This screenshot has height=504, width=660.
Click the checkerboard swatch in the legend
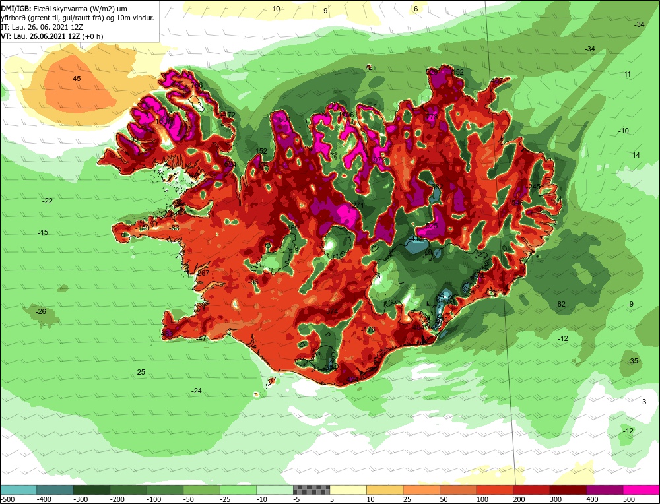pyautogui.click(x=312, y=489)
